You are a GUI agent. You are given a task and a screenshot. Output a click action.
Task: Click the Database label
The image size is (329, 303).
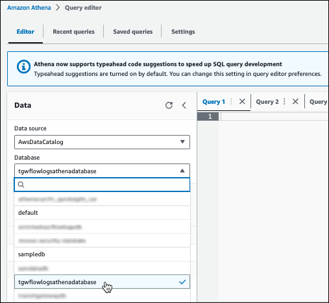pyautogui.click(x=27, y=158)
